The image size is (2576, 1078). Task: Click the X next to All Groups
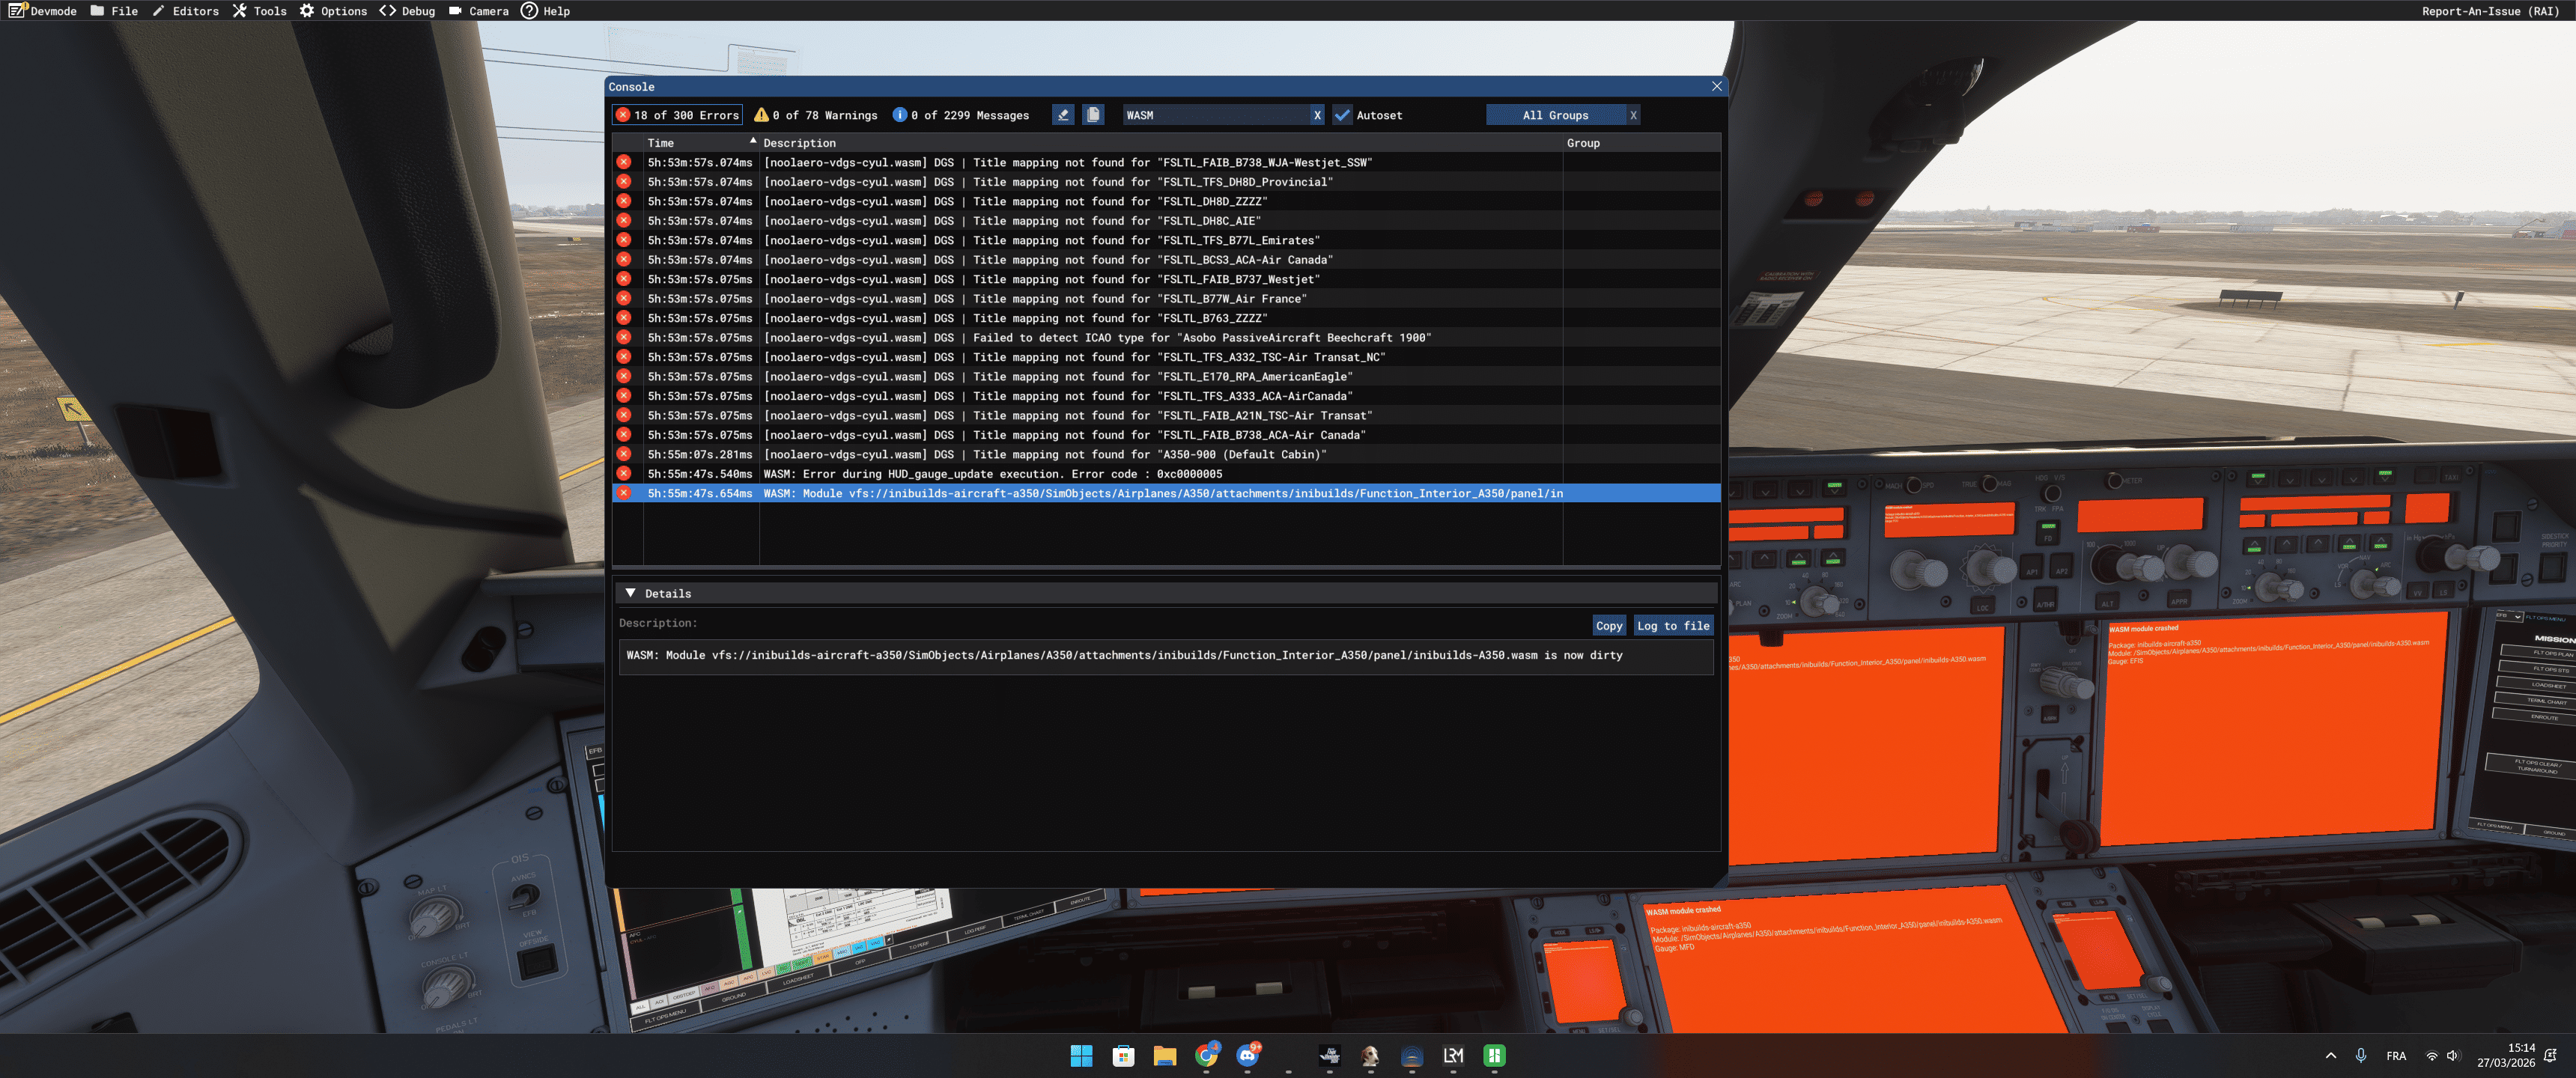[1633, 115]
